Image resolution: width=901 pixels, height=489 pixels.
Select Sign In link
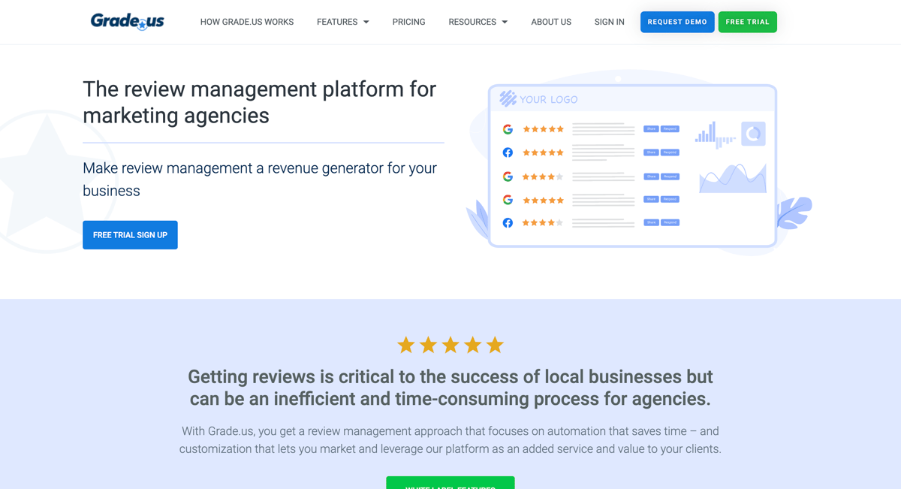coord(609,22)
